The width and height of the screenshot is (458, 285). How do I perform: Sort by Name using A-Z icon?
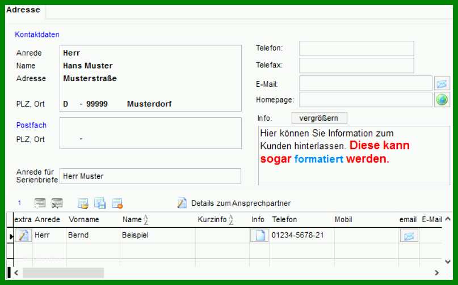tap(145, 220)
